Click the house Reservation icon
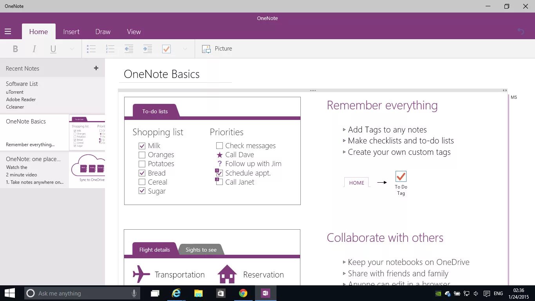This screenshot has height=301, width=535. pyautogui.click(x=227, y=274)
